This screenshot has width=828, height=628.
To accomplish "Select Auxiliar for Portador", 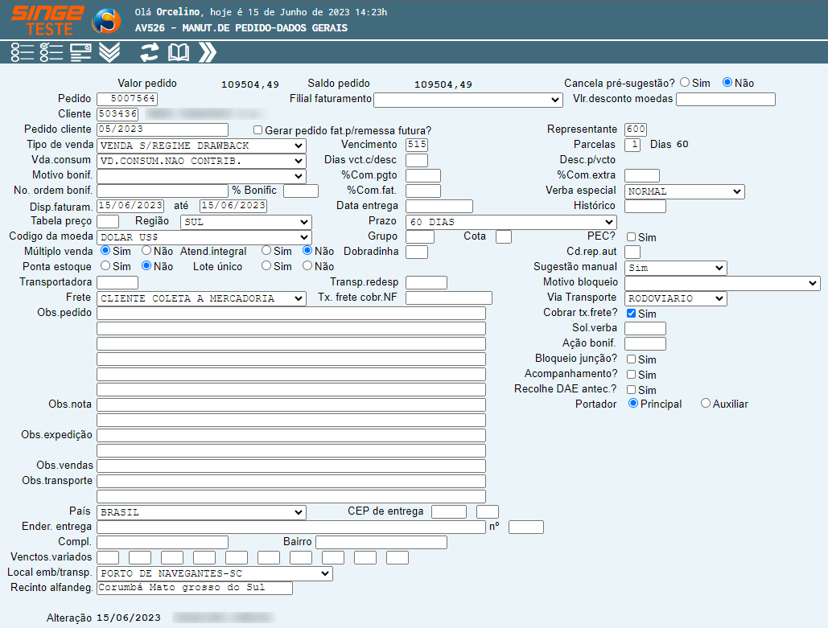I will (706, 403).
